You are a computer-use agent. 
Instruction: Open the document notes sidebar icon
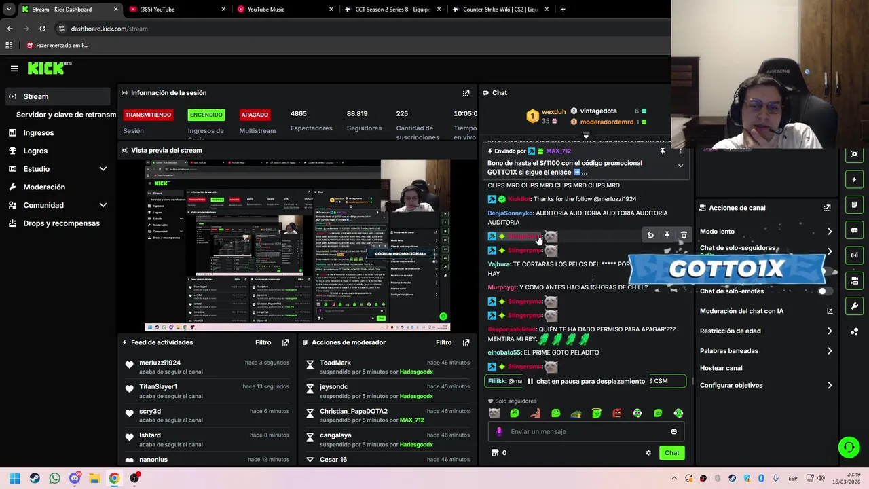854,204
